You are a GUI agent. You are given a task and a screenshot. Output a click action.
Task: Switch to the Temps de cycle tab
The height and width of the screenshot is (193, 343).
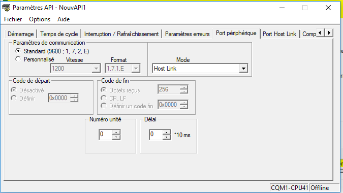[x=59, y=34]
